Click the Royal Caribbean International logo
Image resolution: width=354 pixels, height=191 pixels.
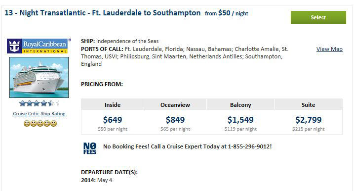(x=38, y=46)
